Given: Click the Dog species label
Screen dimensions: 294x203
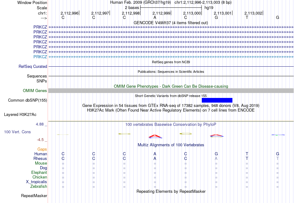Looking at the screenshot, I should point(44,168).
